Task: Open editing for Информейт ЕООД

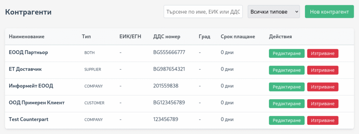Action: point(287,87)
